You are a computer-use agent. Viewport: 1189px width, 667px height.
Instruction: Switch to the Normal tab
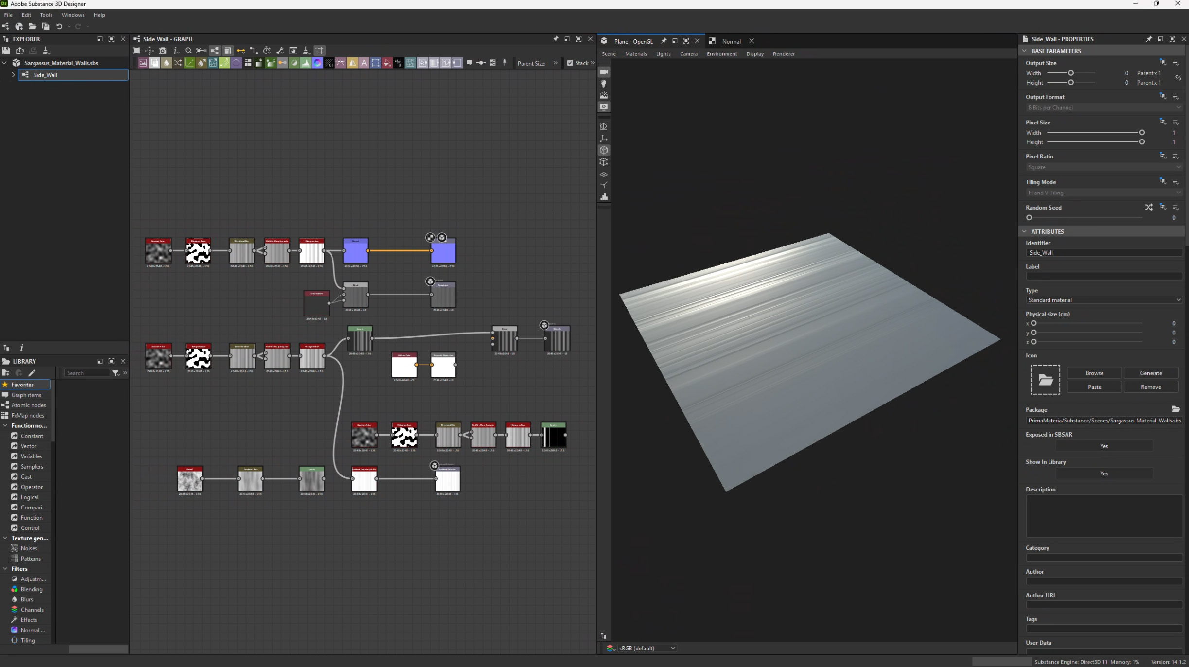(x=731, y=41)
